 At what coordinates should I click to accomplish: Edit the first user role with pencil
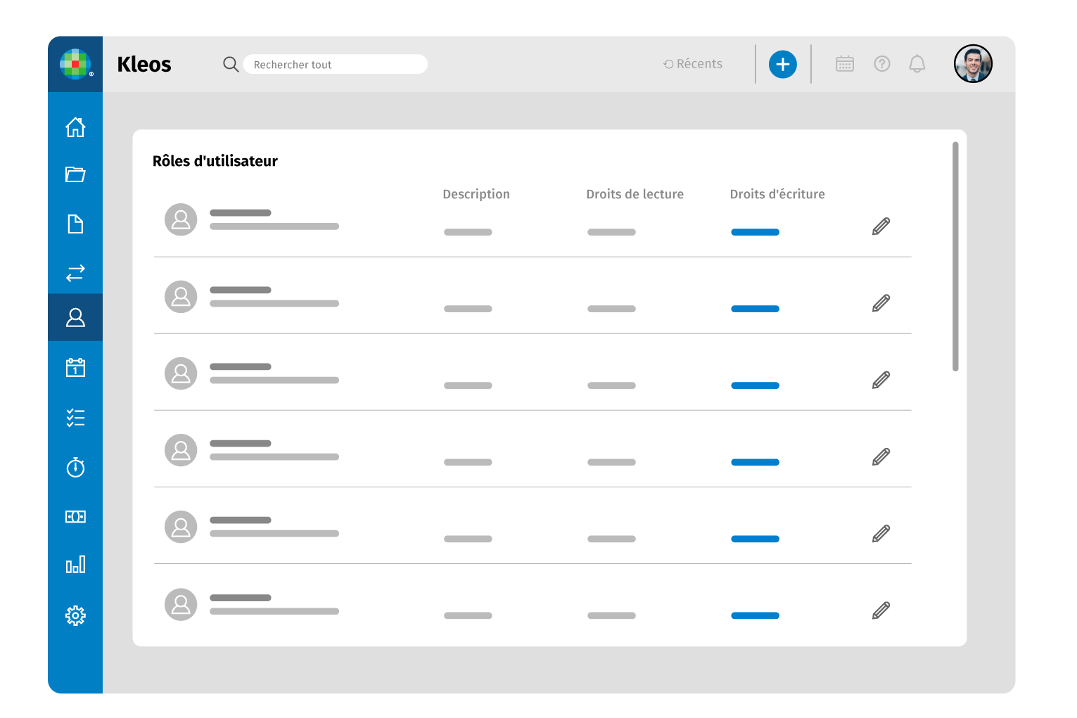tap(881, 226)
